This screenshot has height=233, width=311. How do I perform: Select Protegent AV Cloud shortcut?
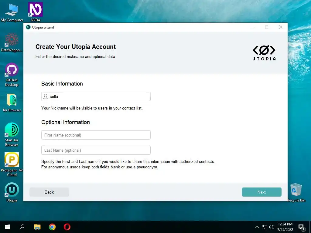pos(12,164)
